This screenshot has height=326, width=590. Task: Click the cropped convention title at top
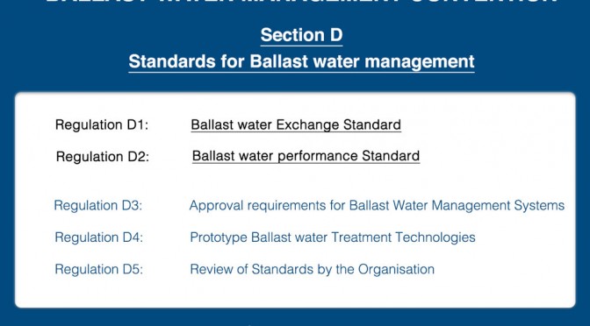click(301, 2)
